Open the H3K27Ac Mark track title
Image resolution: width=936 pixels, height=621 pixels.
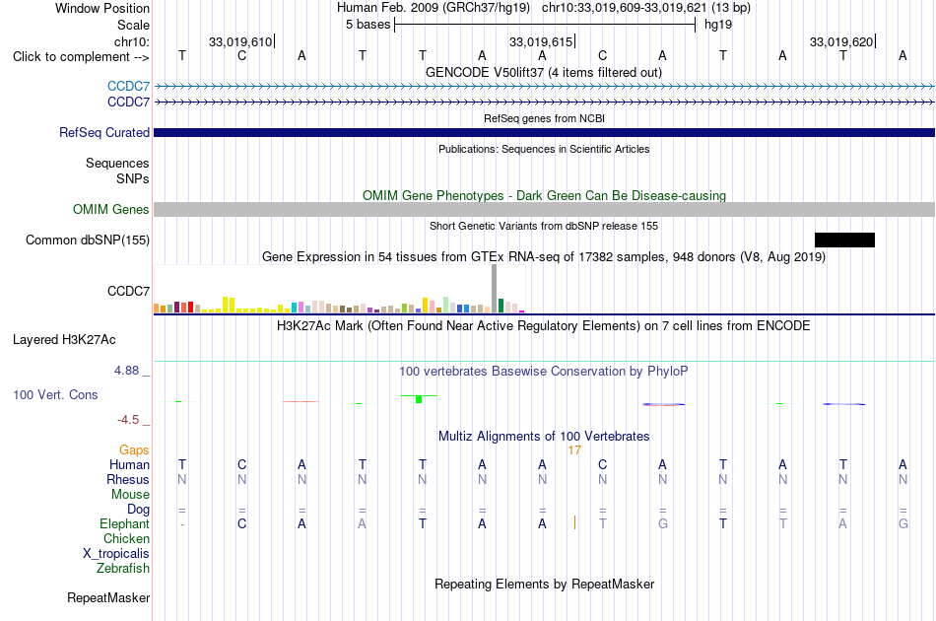coord(544,326)
